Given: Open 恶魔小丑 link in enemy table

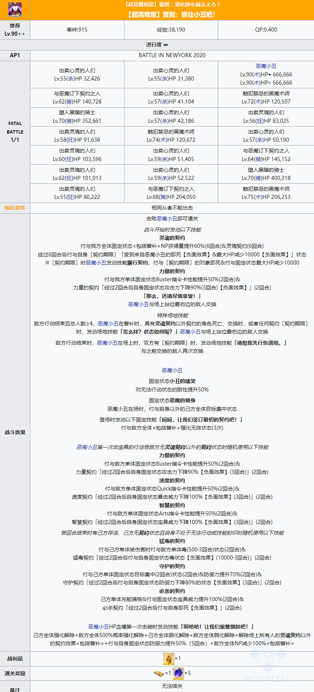Looking at the screenshot, I should [266, 66].
